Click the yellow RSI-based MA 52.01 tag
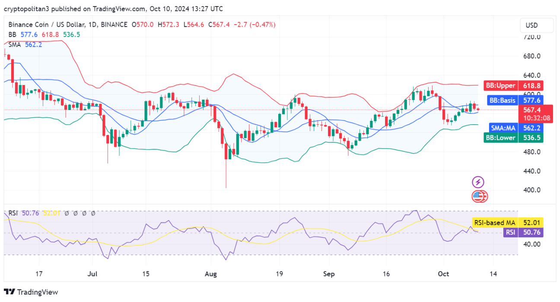Viewport: 560px width, 302px height. (507, 223)
